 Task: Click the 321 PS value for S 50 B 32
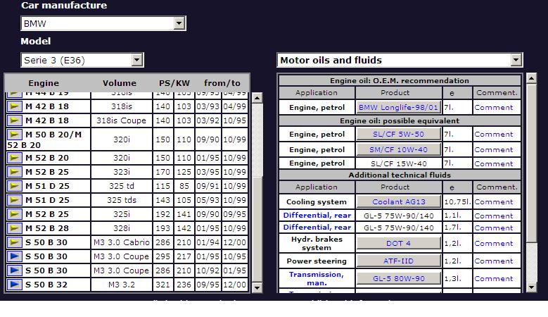[x=163, y=285]
